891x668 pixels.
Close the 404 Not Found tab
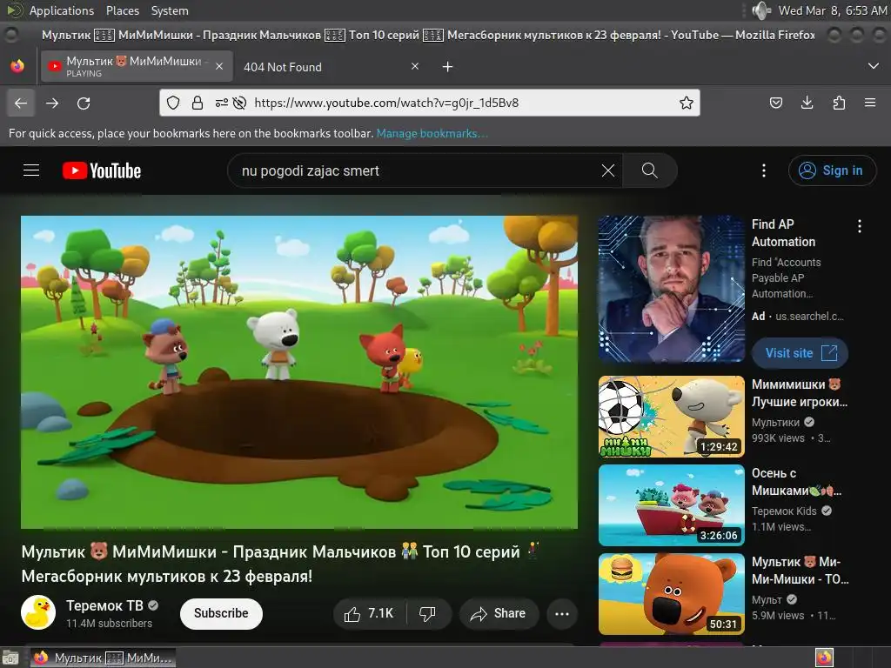(x=415, y=66)
